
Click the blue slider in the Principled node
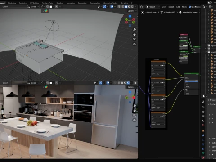[192, 81]
